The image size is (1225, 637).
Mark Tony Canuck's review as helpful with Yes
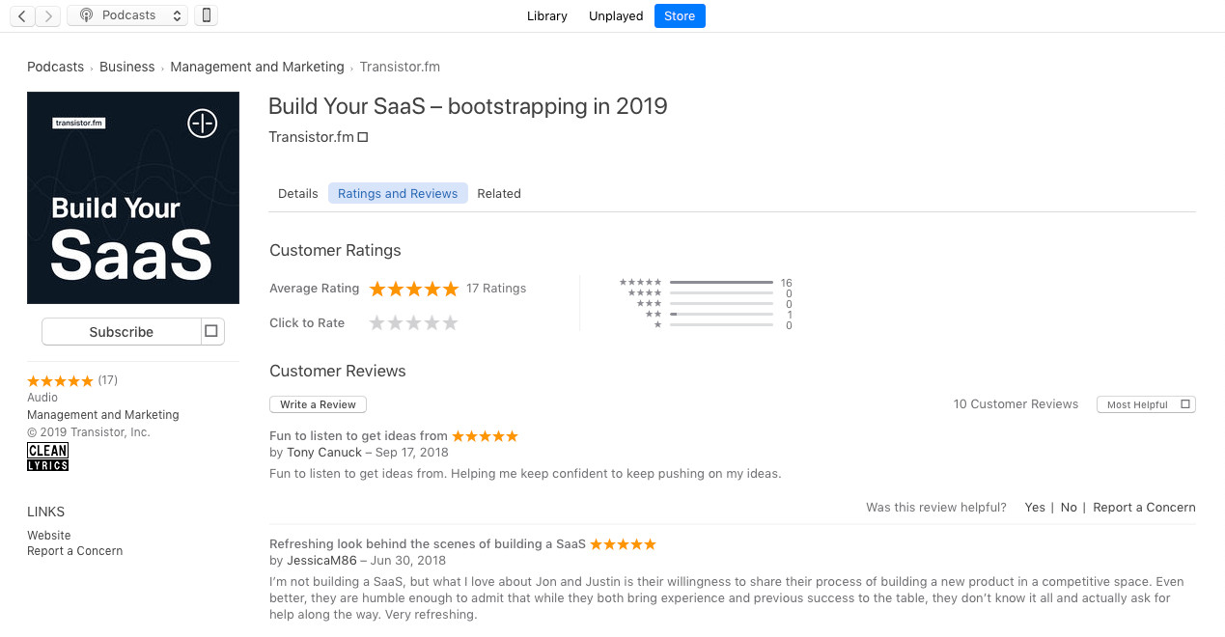(x=1035, y=507)
